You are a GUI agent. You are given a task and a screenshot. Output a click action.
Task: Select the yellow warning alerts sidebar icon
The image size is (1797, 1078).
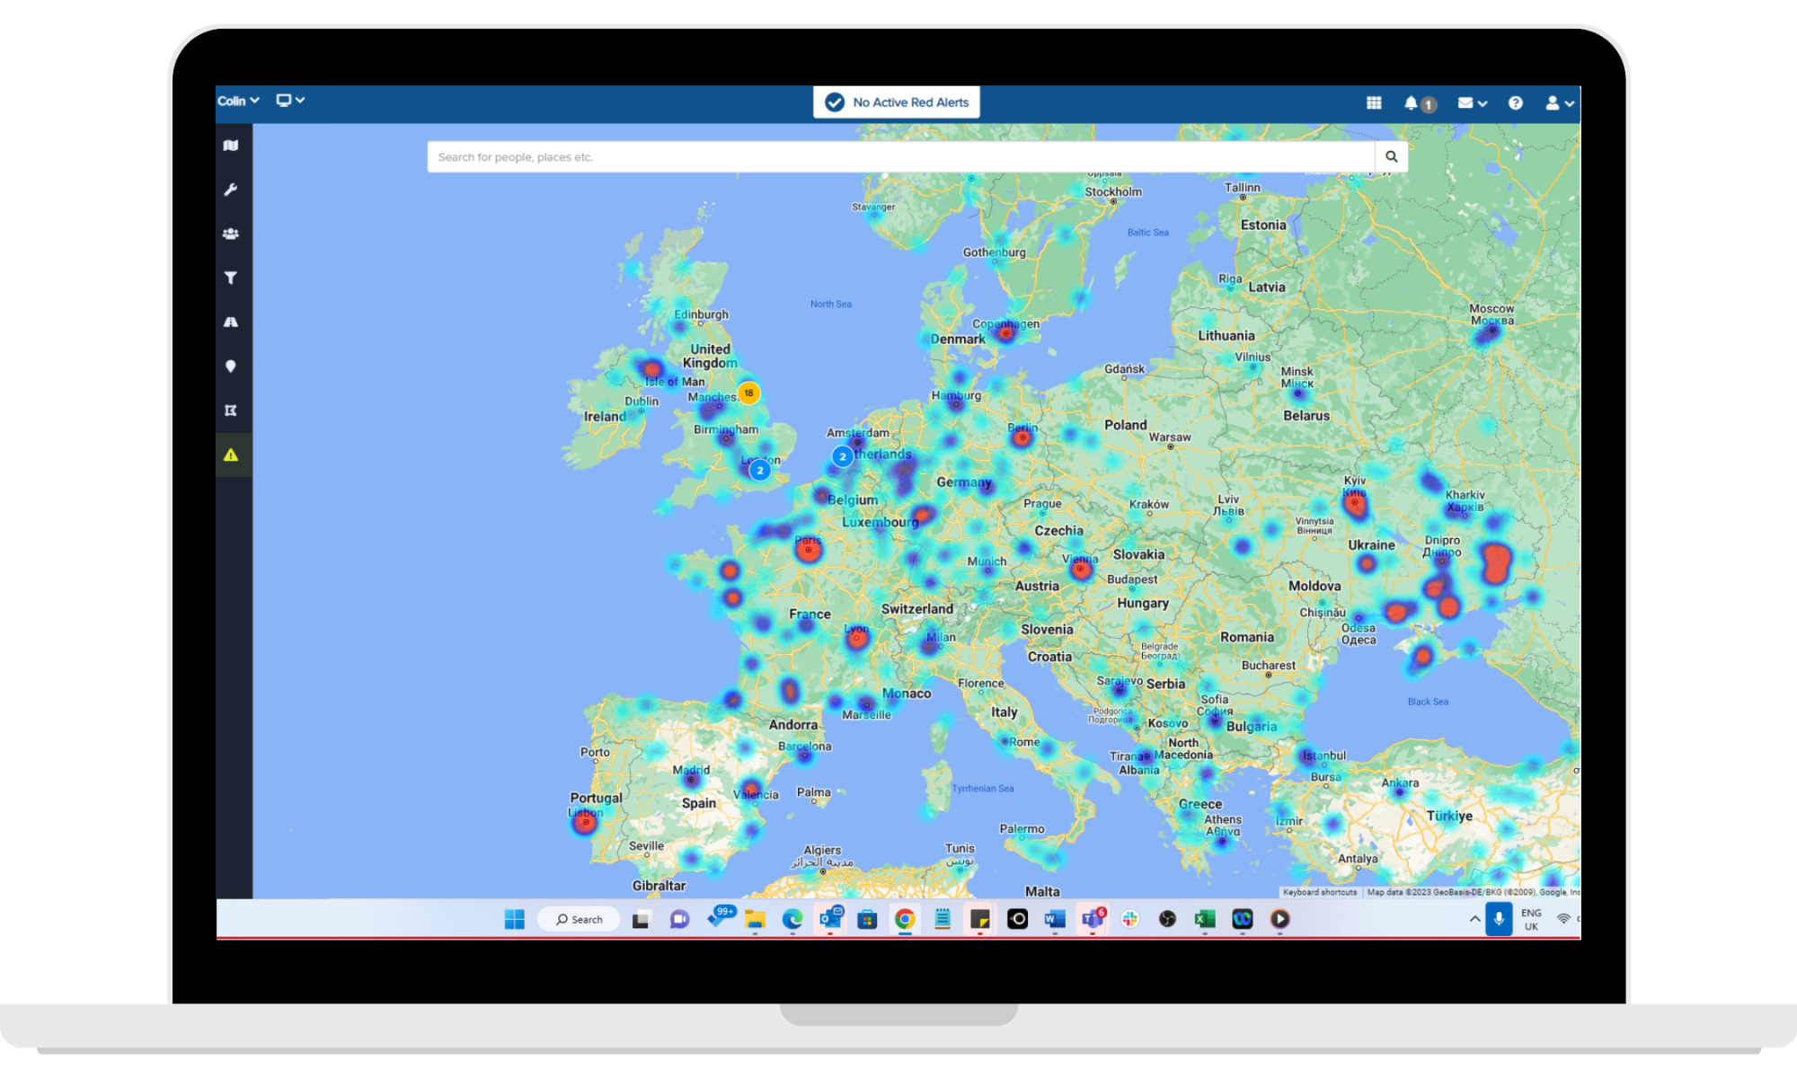pos(231,455)
